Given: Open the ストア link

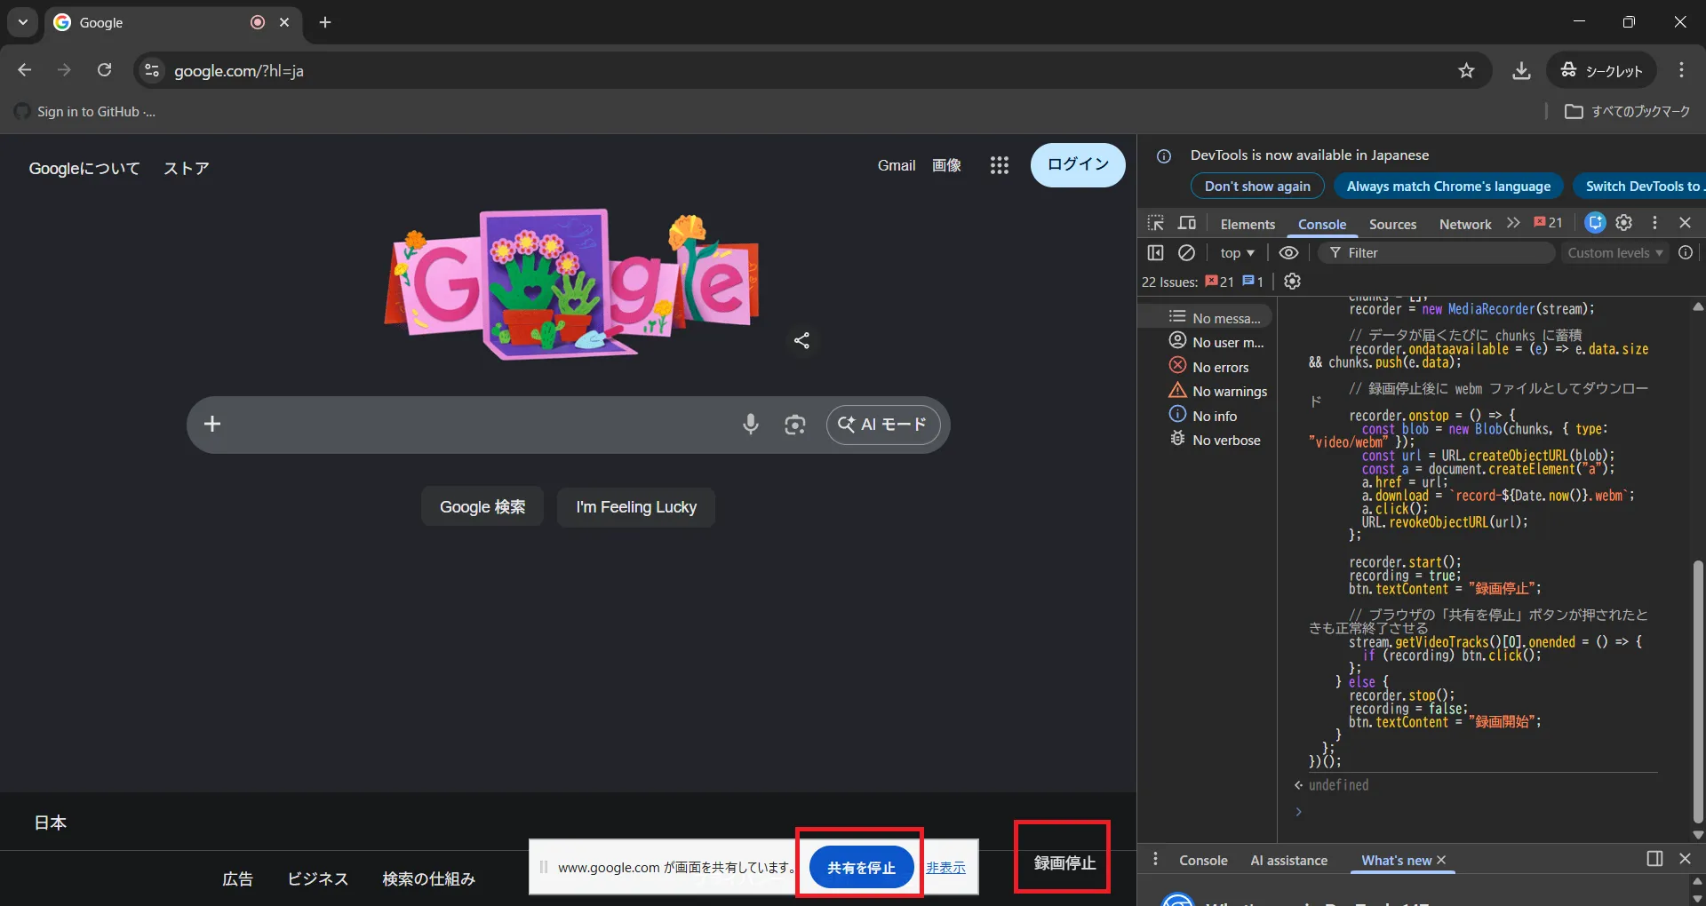Looking at the screenshot, I should coord(187,169).
